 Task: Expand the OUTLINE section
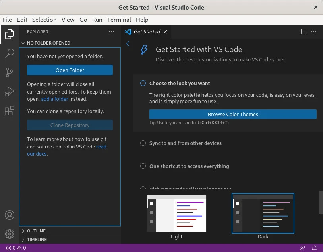36,231
